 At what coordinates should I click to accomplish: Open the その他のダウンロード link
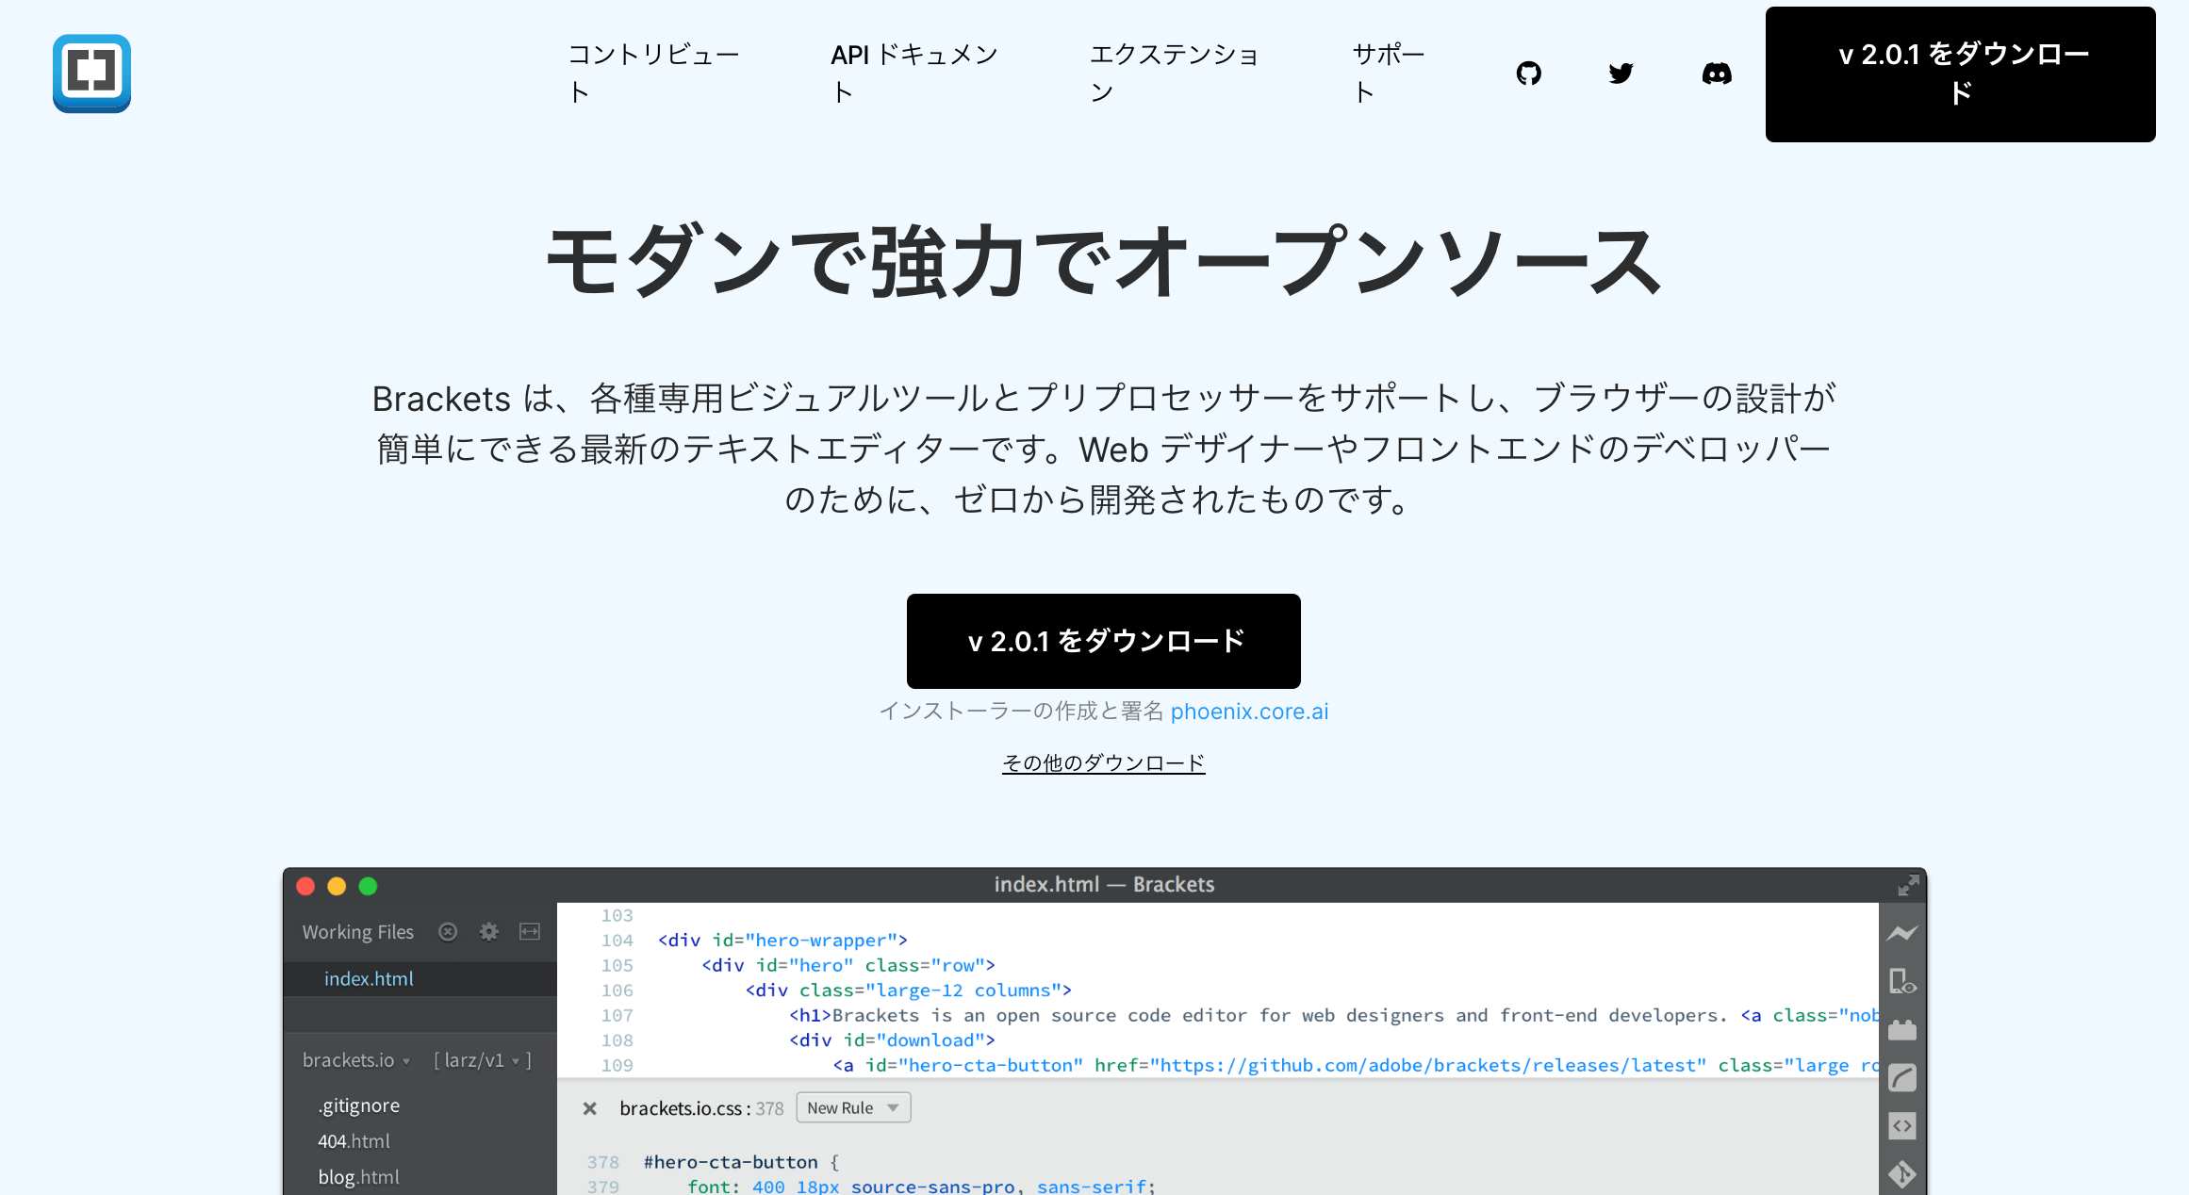click(1104, 762)
